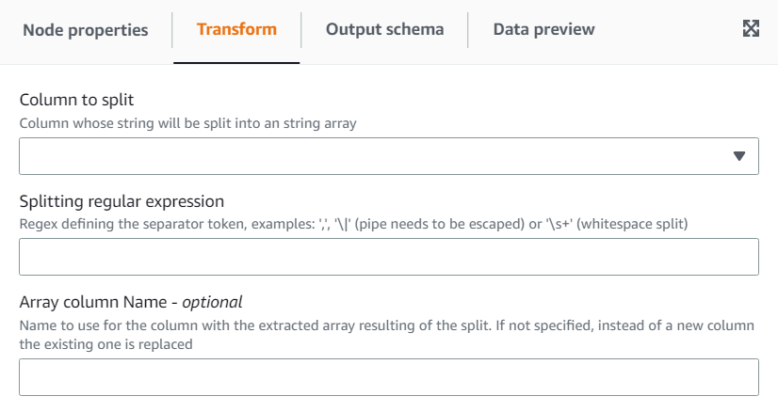Click the Column to split select box
This screenshot has height=412, width=778.
pos(377,156)
